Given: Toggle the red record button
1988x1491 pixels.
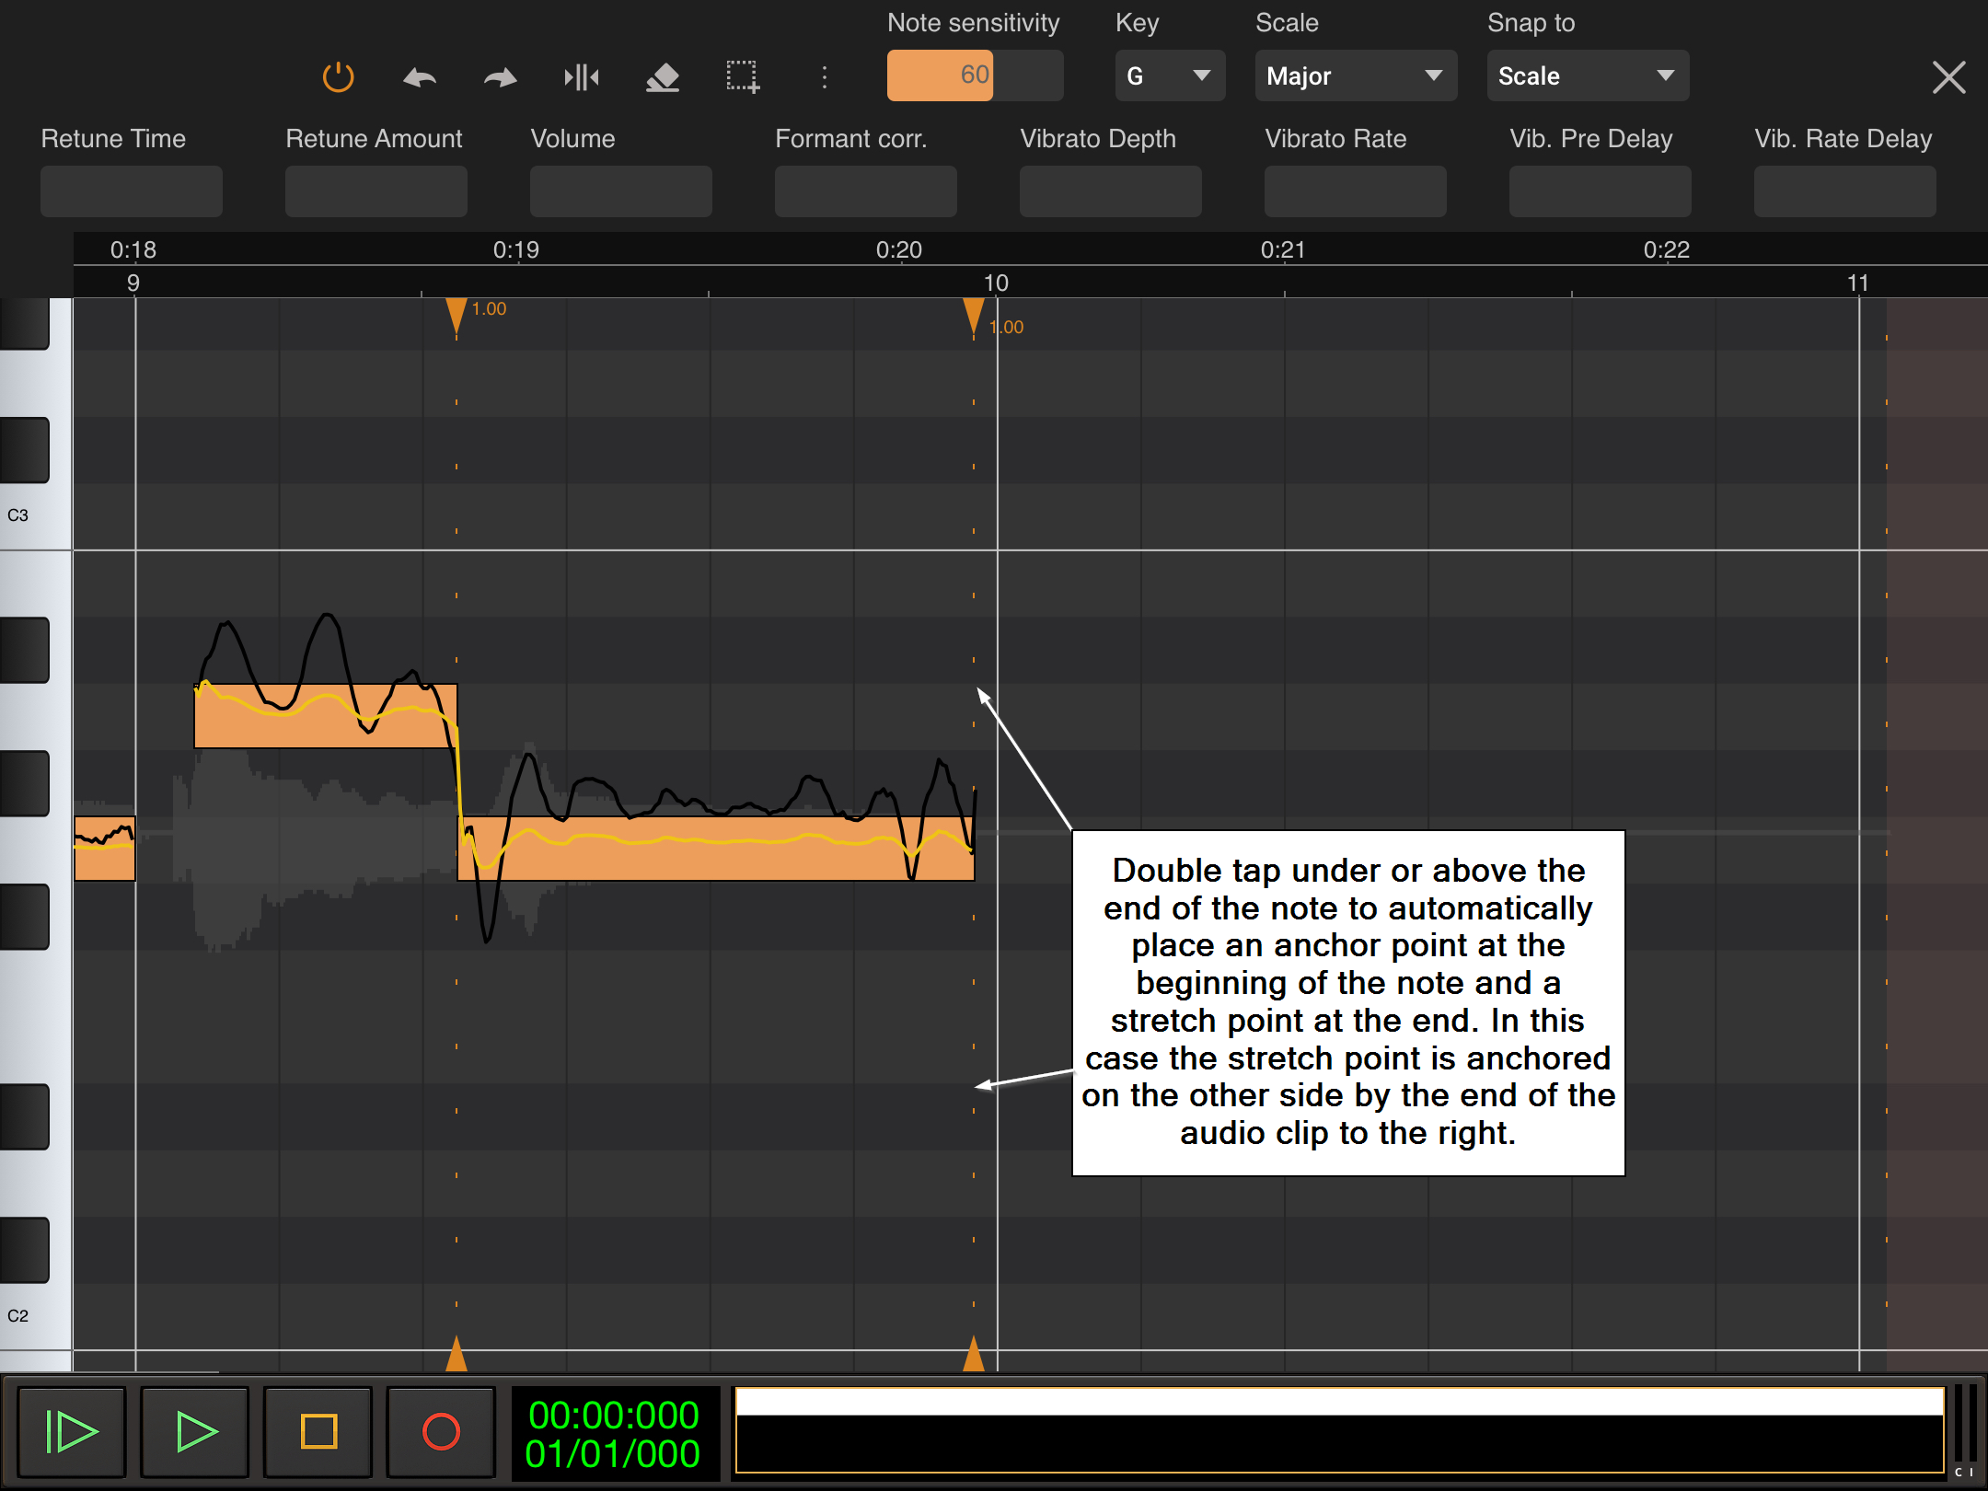Looking at the screenshot, I should 441,1432.
